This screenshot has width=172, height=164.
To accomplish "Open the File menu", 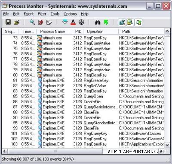I will pos(6,14).
